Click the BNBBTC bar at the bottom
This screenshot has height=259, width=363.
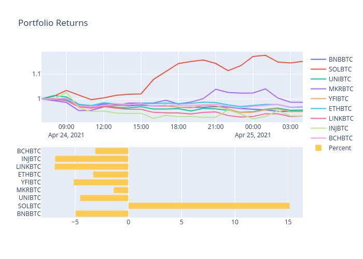(102, 213)
